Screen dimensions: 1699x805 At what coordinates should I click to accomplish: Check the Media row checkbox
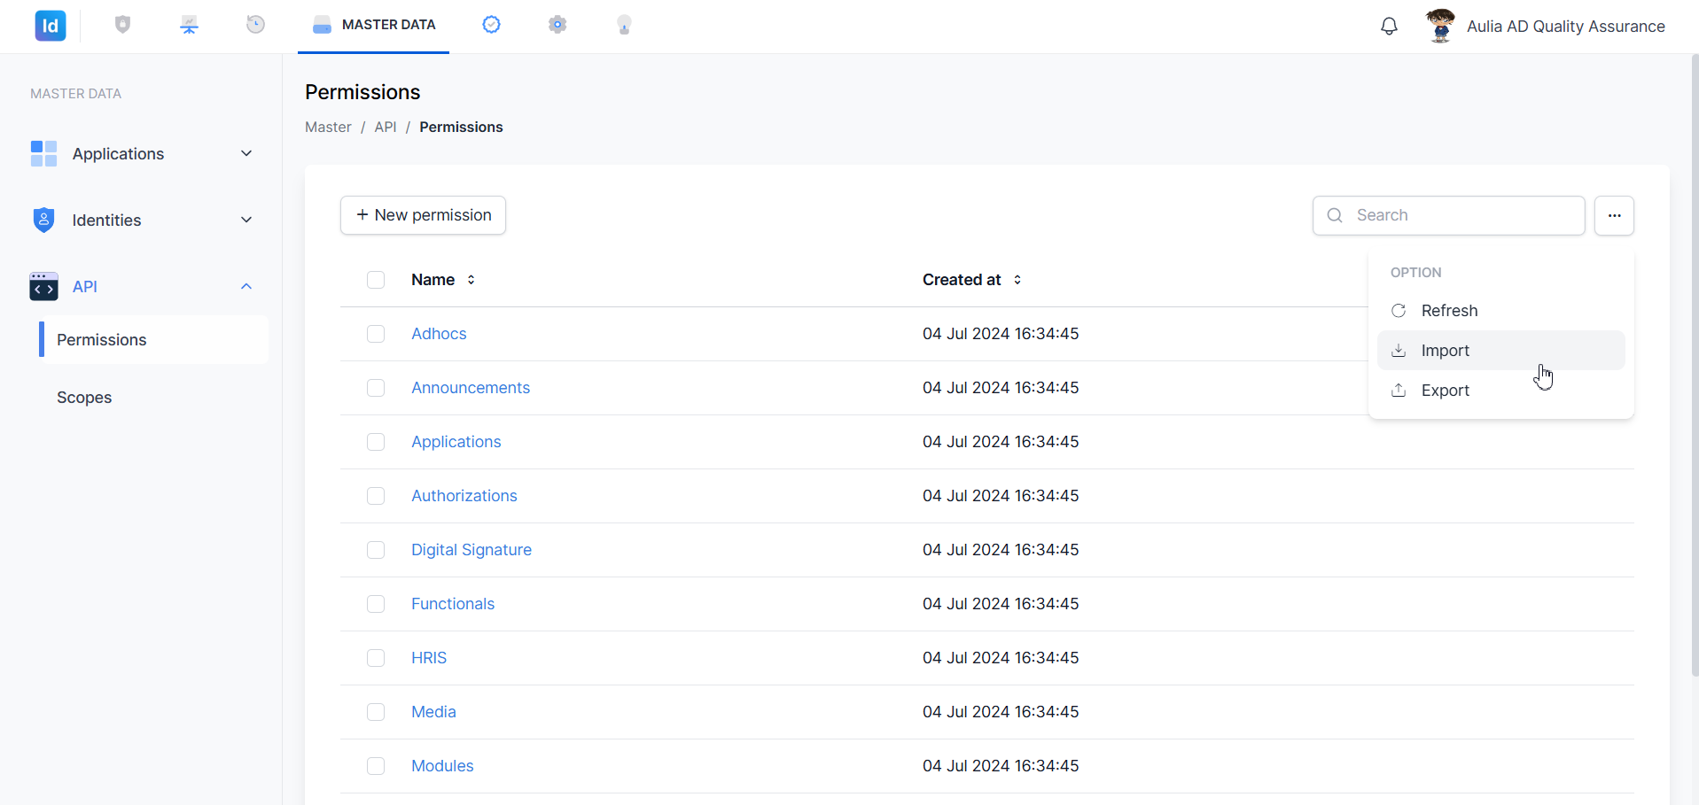point(376,712)
